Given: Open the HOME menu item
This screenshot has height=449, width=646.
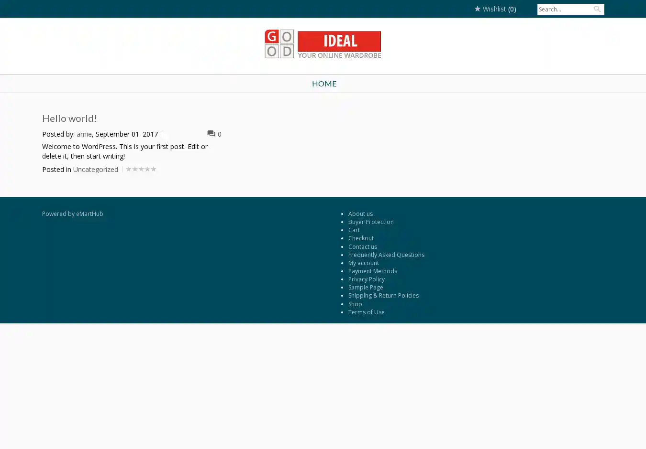Looking at the screenshot, I should [324, 84].
